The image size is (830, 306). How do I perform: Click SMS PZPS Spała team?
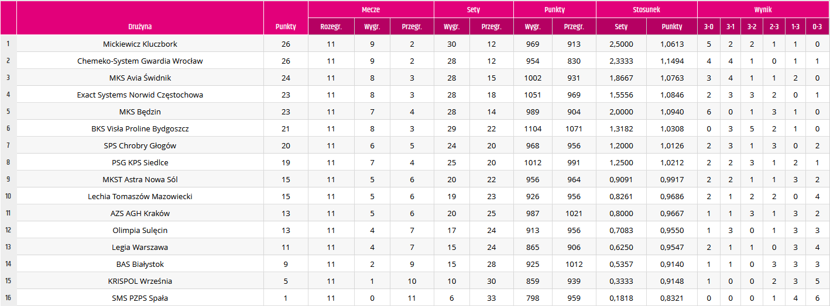coord(140,298)
